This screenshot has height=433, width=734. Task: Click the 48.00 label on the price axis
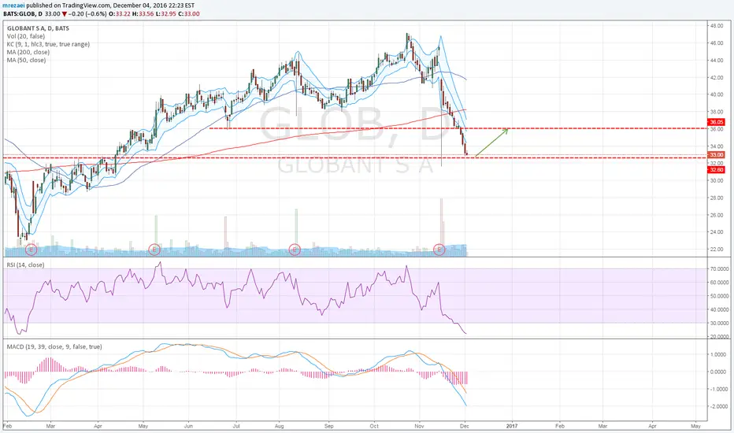click(x=717, y=26)
